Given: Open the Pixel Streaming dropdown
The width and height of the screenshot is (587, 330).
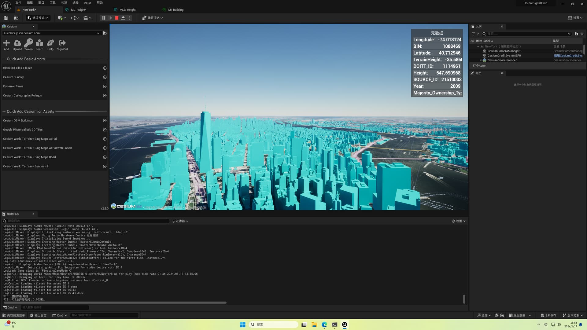Looking at the screenshot, I should pos(153,18).
